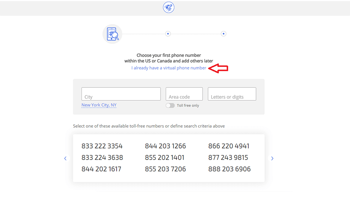Viewport: 350px width, 200px height.
Task: Select number 855 202 1401
Action: click(x=165, y=158)
